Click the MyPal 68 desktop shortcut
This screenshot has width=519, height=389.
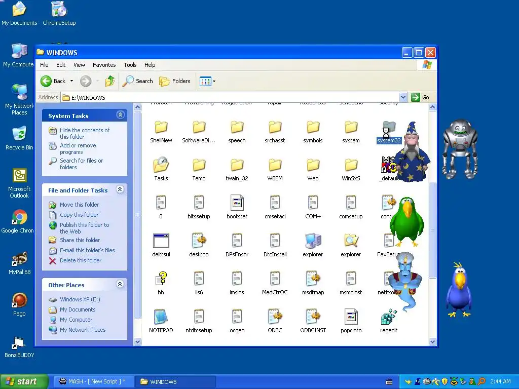point(19,263)
